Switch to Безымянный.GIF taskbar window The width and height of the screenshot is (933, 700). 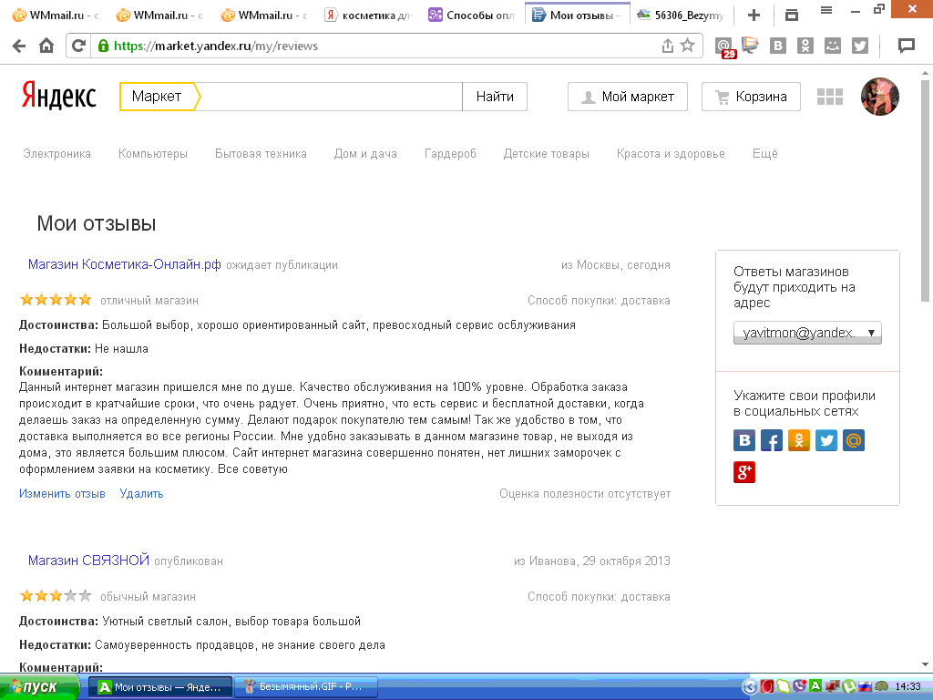(306, 687)
